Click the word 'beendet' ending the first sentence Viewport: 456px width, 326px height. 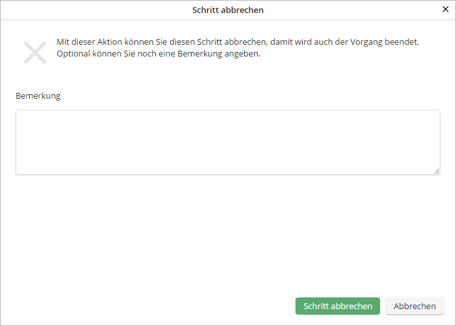pos(401,42)
